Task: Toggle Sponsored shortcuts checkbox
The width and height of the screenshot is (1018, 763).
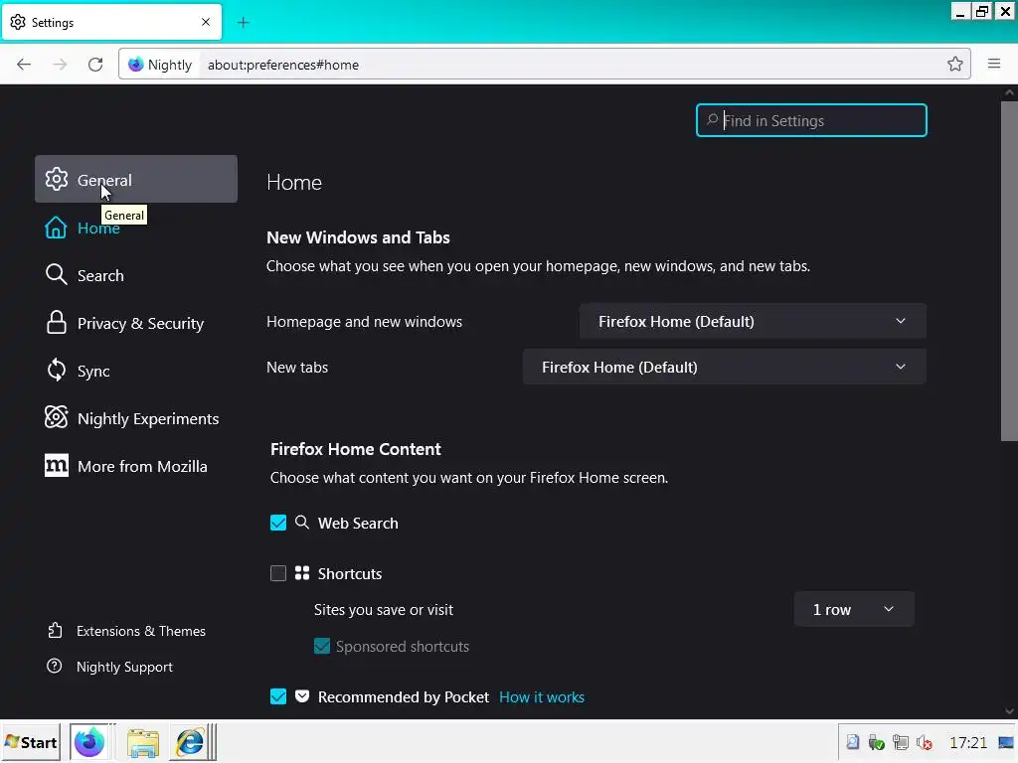Action: [322, 646]
